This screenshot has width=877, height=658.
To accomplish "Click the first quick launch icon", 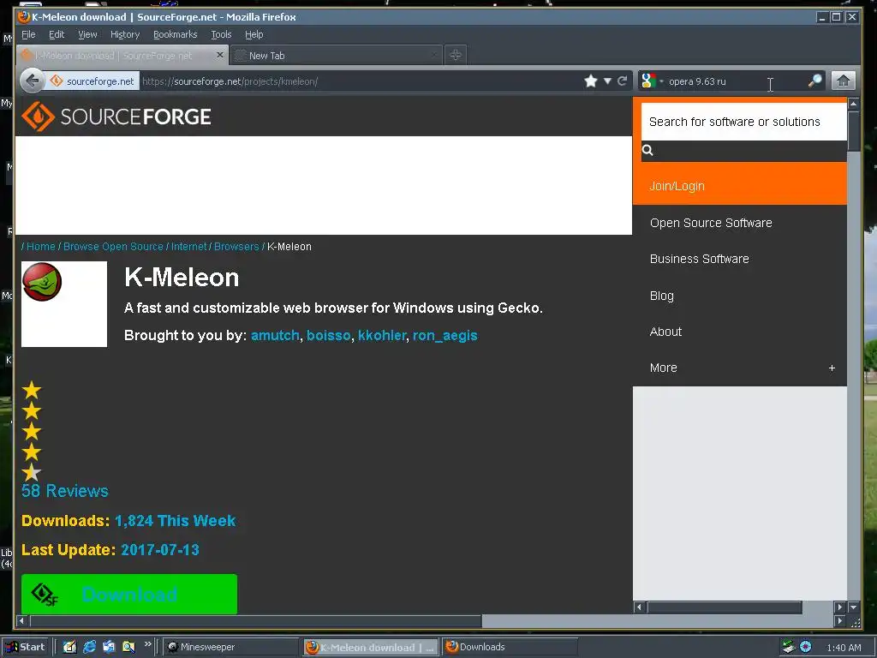I will (x=69, y=647).
